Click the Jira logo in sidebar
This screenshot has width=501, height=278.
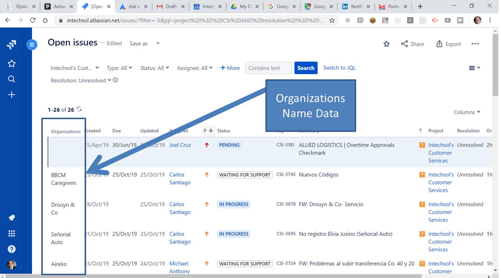point(12,44)
